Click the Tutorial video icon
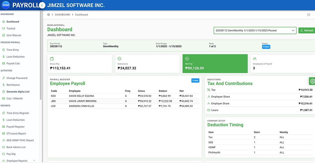This screenshot has height=163, width=315. tap(4, 29)
